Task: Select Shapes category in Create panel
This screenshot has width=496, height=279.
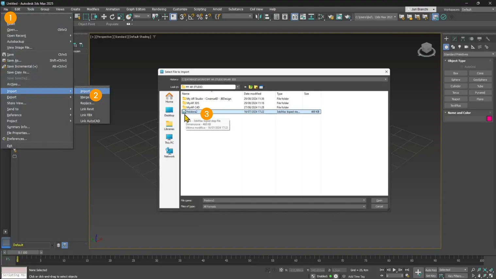Action: pyautogui.click(x=453, y=47)
